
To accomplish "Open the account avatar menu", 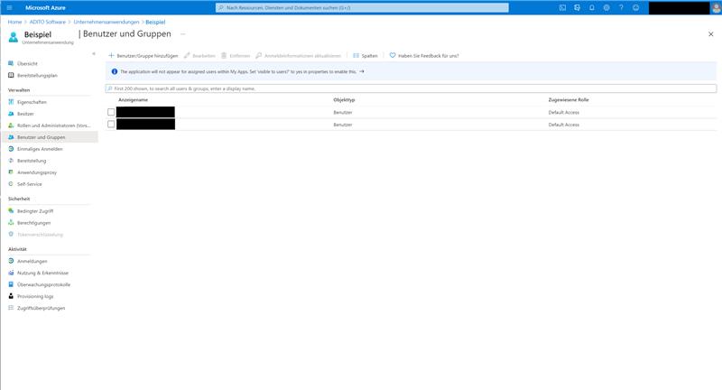I will [x=716, y=8].
